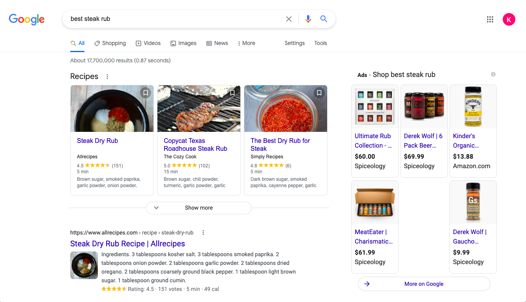Clear the search box with the X icon
This screenshot has width=526, height=302.
pyautogui.click(x=289, y=19)
